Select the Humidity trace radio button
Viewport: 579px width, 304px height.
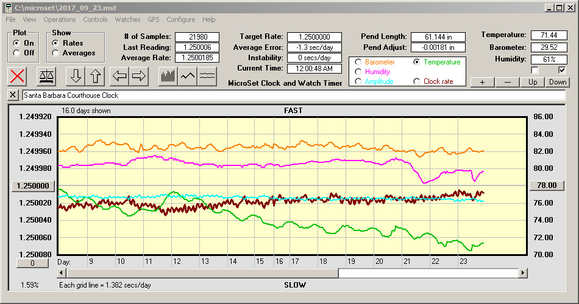coord(358,72)
